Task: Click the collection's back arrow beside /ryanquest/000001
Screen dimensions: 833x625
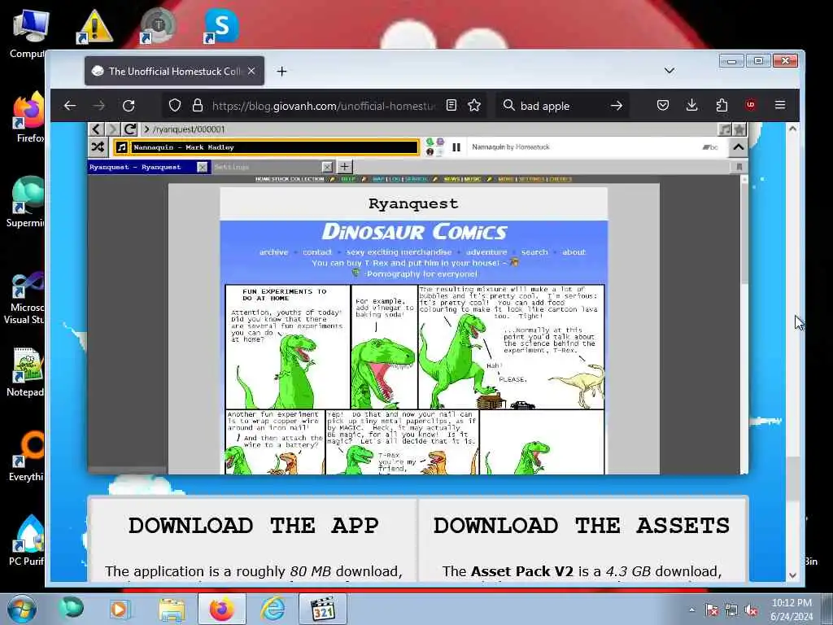Action: click(x=96, y=129)
